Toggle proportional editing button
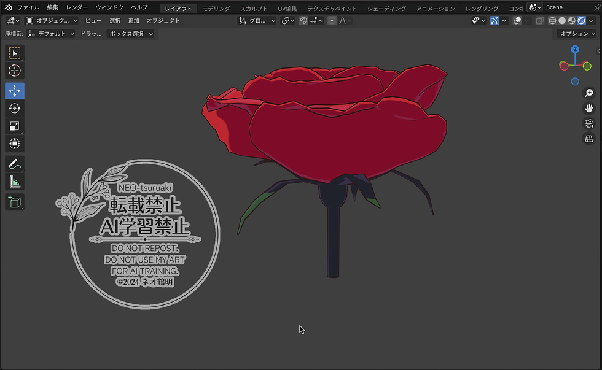Viewport: 602px width, 370px height. point(332,21)
